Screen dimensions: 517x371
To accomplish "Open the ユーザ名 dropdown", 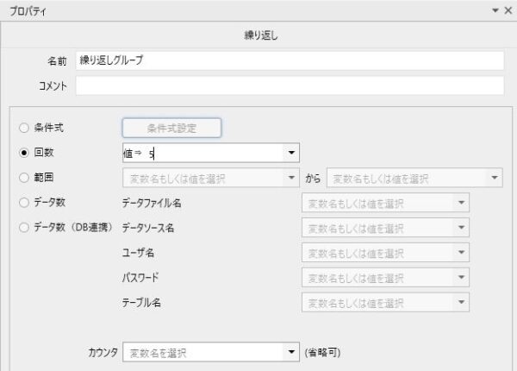I will (x=462, y=254).
